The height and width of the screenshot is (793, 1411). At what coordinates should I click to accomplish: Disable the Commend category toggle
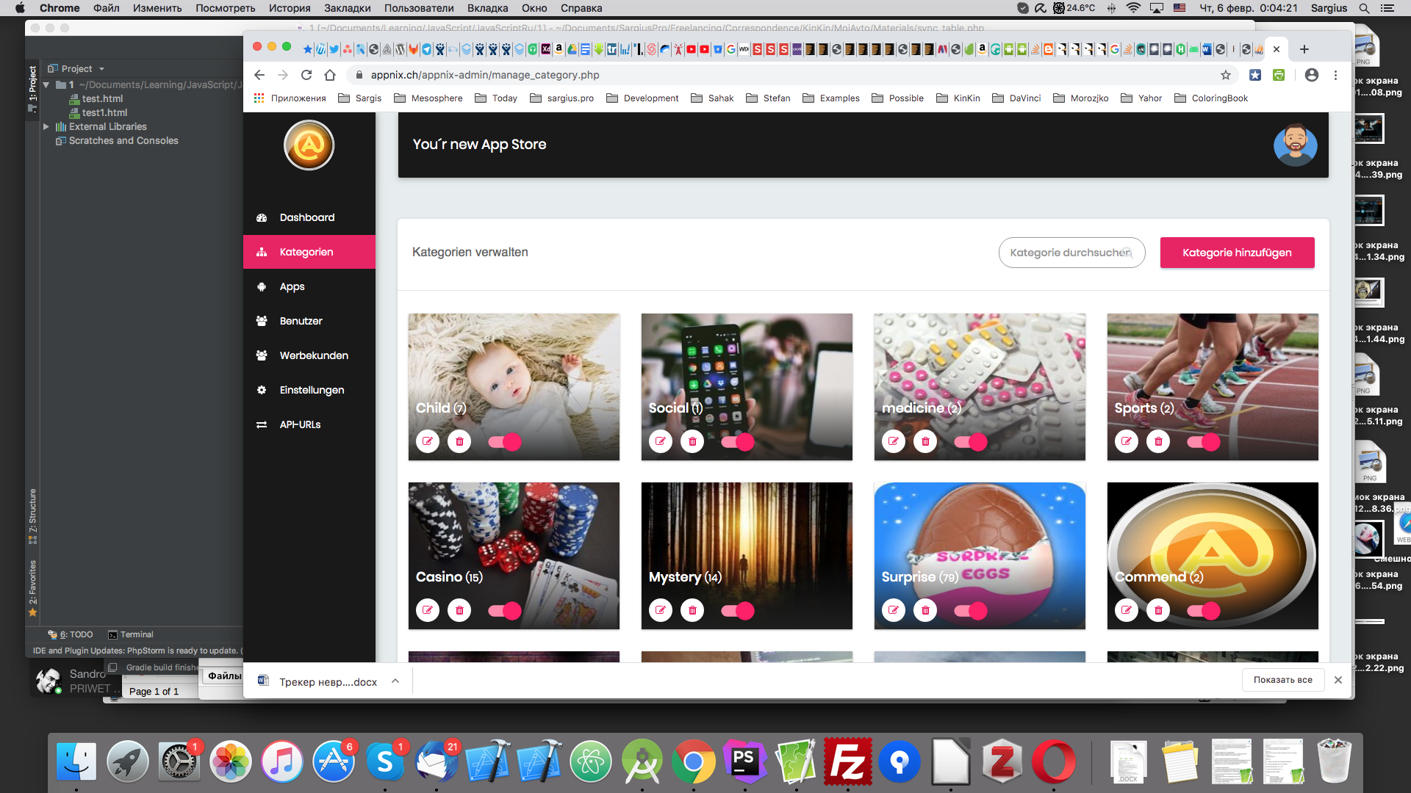point(1203,610)
